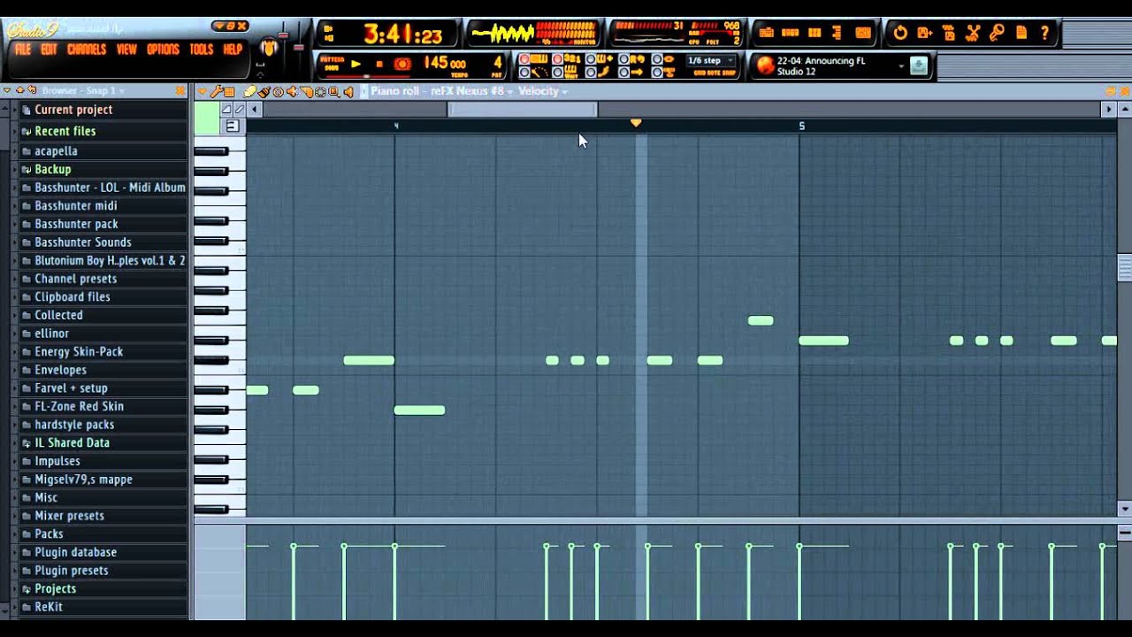The image size is (1132, 637).
Task: Click the piano roll snap grid icon
Action: pyautogui.click(x=229, y=91)
